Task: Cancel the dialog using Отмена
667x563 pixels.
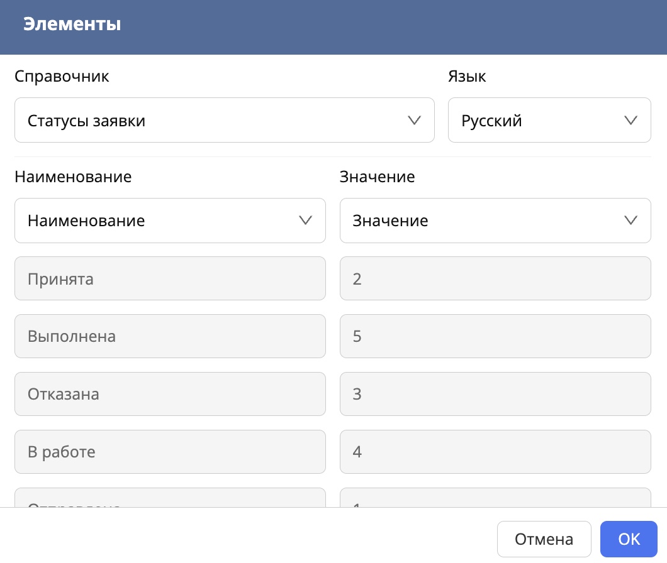Action: (x=544, y=538)
